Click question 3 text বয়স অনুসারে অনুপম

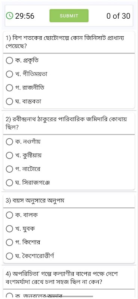point(35,201)
